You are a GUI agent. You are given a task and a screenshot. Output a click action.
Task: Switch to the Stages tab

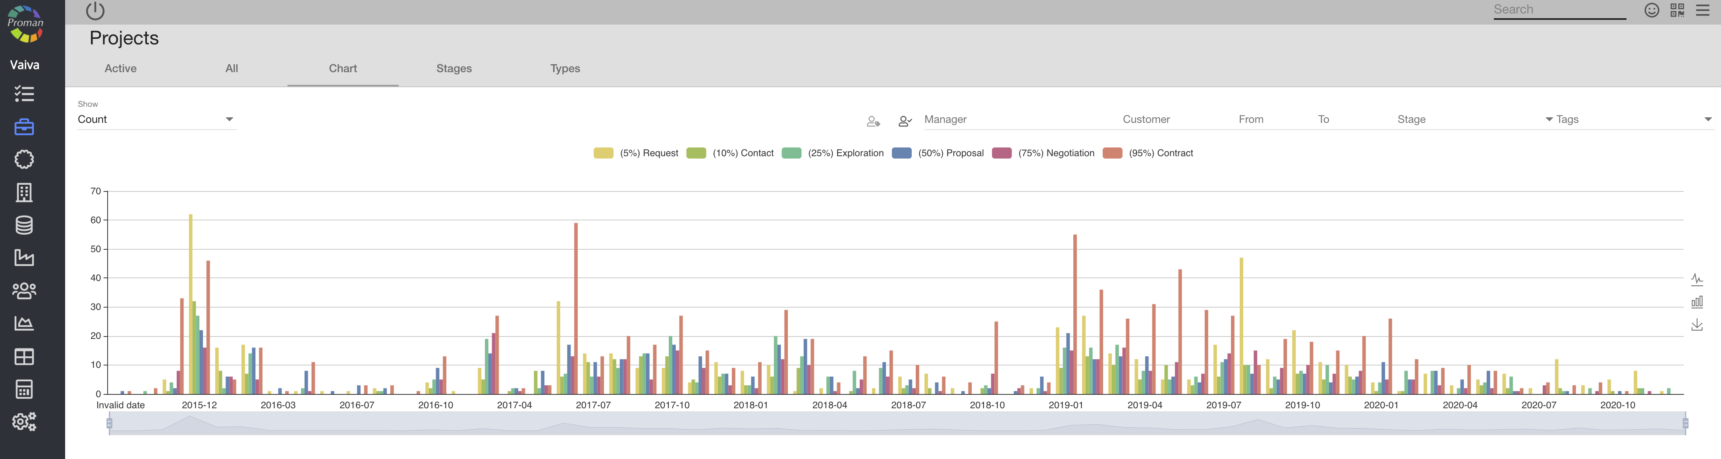453,69
